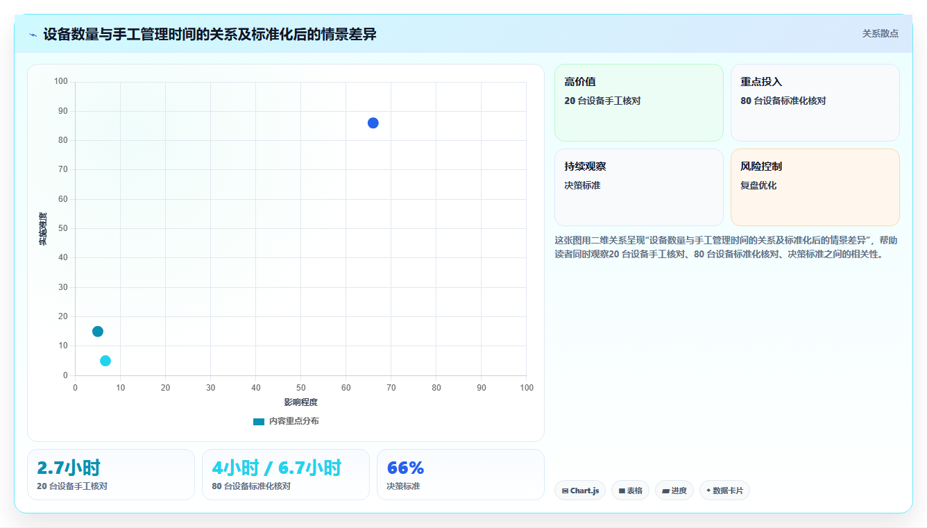Click the 表格 tag

point(631,491)
